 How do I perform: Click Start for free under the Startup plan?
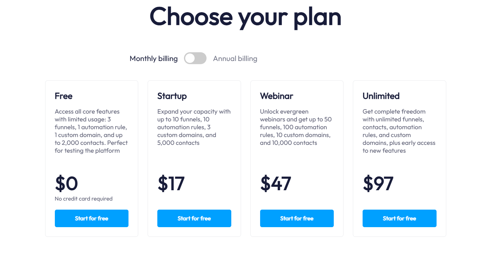(x=194, y=218)
